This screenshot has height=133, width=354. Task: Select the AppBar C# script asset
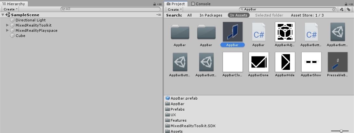point(258,32)
